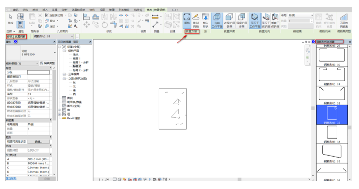The width and height of the screenshot is (359, 189).
Task: Open 标高 1 structural plan view
Action: coord(77,58)
